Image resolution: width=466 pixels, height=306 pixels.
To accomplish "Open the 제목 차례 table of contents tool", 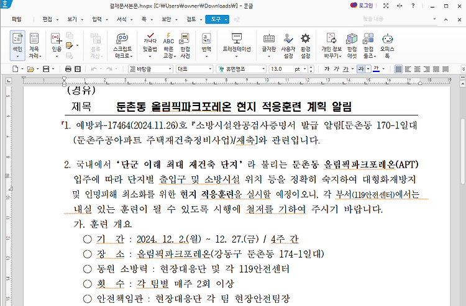I will point(34,45).
